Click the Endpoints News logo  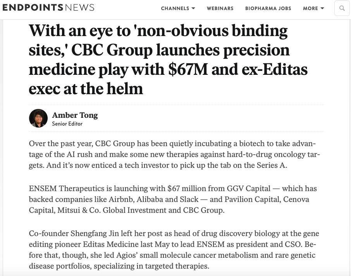click(48, 8)
